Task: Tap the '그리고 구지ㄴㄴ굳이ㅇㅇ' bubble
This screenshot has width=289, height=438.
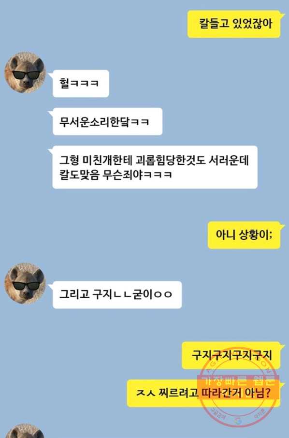Action: point(117,295)
